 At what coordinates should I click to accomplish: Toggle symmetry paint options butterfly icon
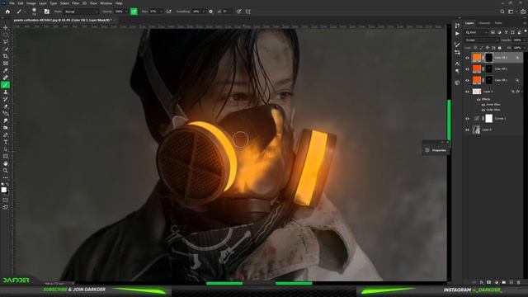click(247, 12)
